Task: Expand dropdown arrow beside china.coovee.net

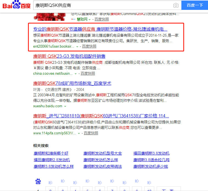Action: click(76, 74)
